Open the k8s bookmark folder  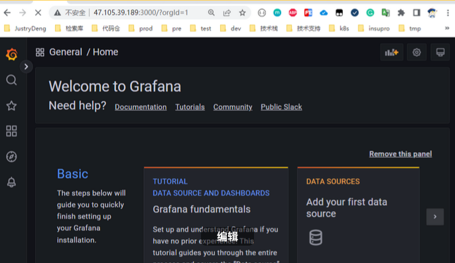click(339, 29)
